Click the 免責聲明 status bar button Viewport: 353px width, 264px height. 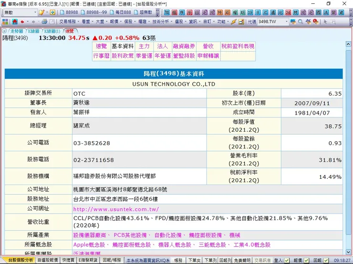pos(242,260)
